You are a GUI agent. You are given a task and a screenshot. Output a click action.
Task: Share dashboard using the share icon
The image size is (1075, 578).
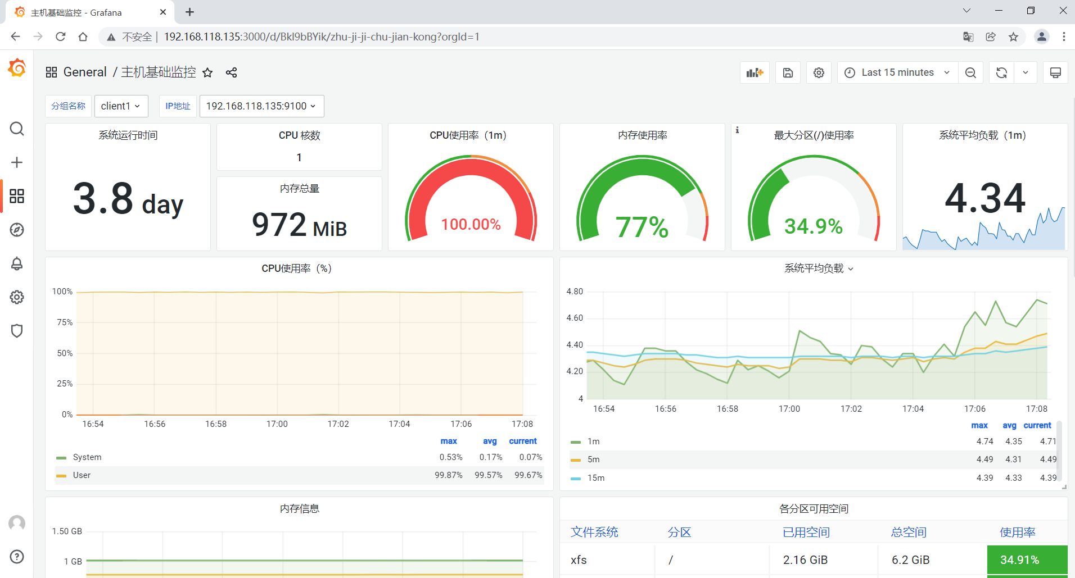point(231,72)
